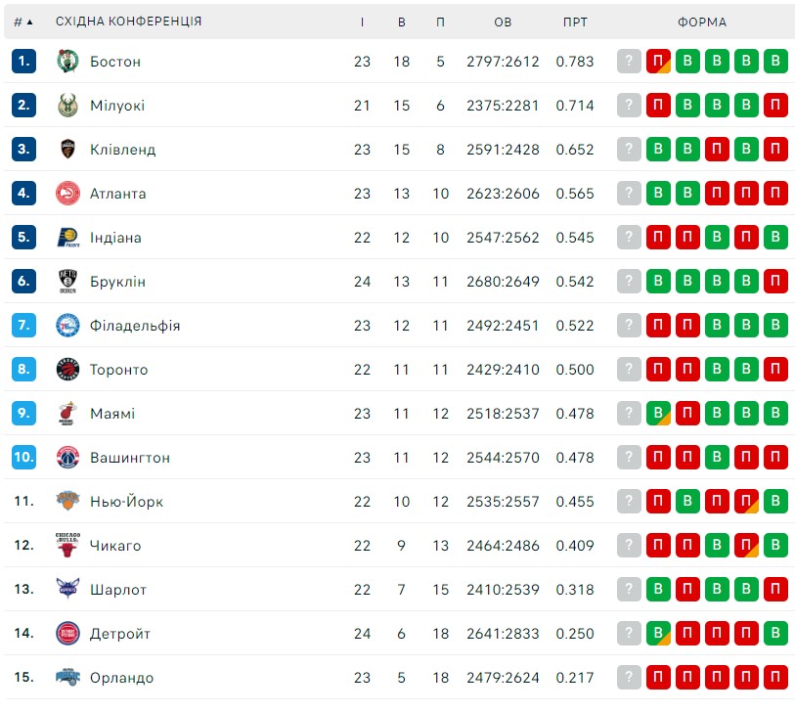Click the Milwaukee Bucks logo icon

tap(67, 106)
